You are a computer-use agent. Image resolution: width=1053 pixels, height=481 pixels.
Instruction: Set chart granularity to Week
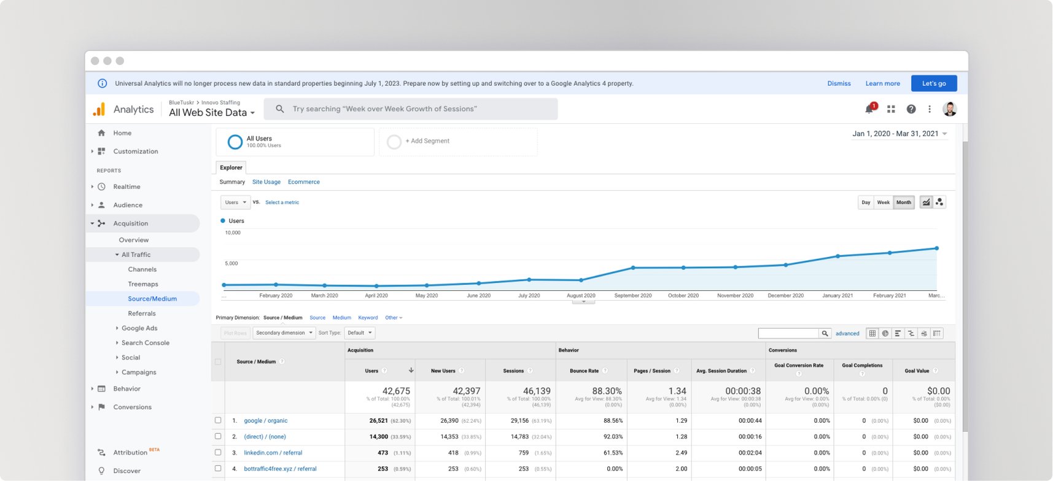883,202
